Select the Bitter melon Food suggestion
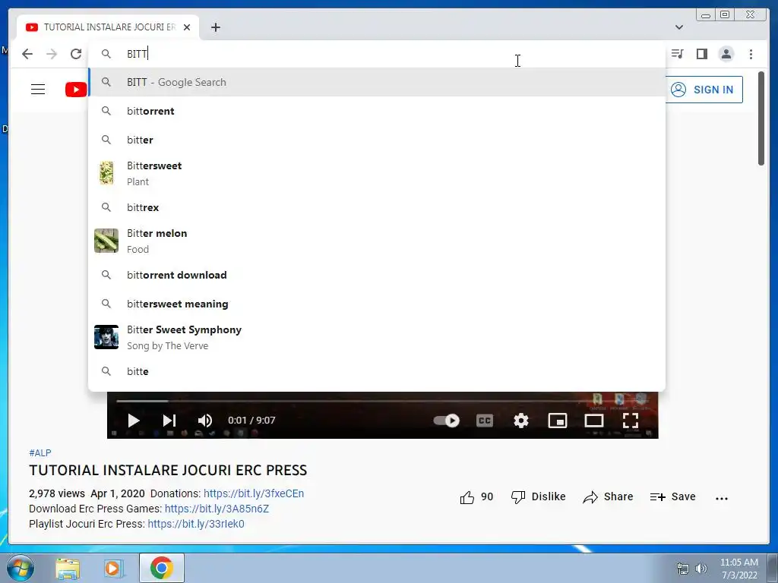 (377, 241)
